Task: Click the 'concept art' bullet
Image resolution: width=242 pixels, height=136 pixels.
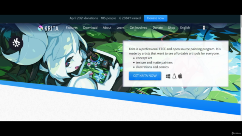Action: coord(144,58)
